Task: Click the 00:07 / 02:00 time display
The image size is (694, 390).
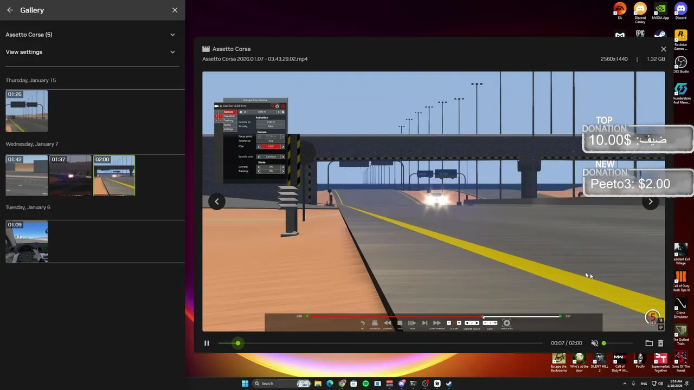Action: 566,343
